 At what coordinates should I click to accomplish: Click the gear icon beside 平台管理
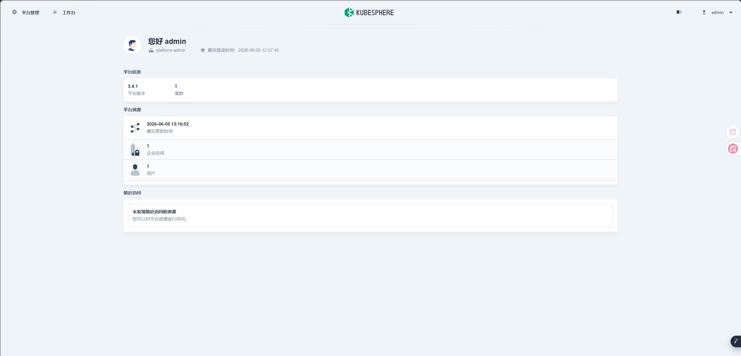tap(15, 12)
